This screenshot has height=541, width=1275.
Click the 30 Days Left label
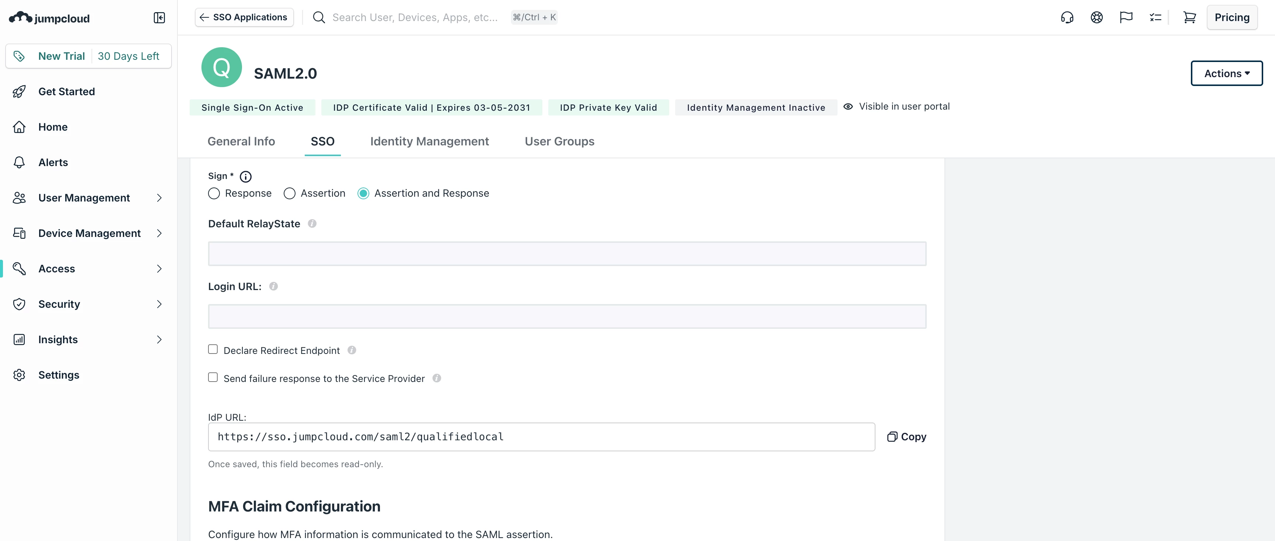129,56
